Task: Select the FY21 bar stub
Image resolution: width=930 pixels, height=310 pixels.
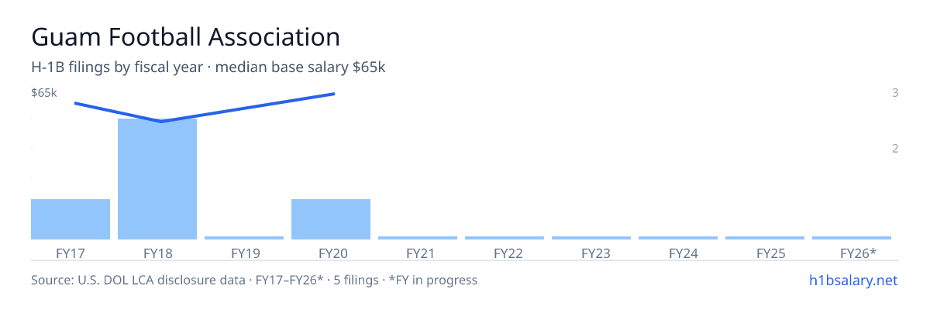Action: 418,238
